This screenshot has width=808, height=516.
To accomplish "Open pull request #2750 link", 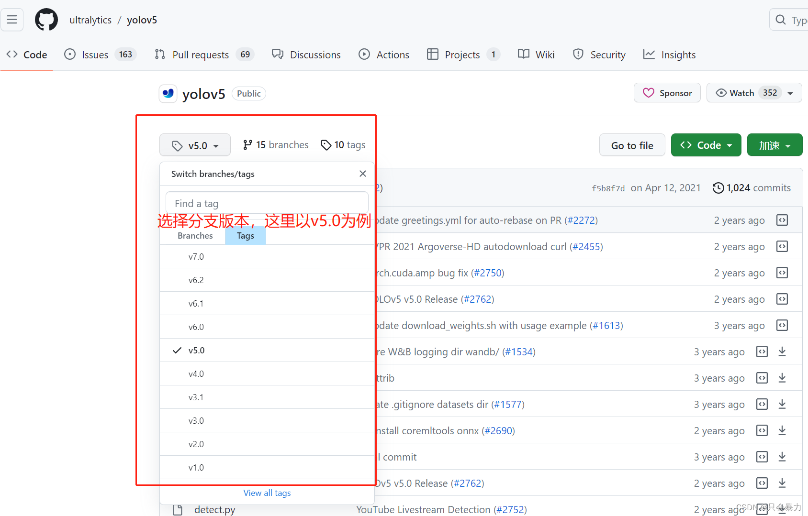I will click(x=488, y=273).
